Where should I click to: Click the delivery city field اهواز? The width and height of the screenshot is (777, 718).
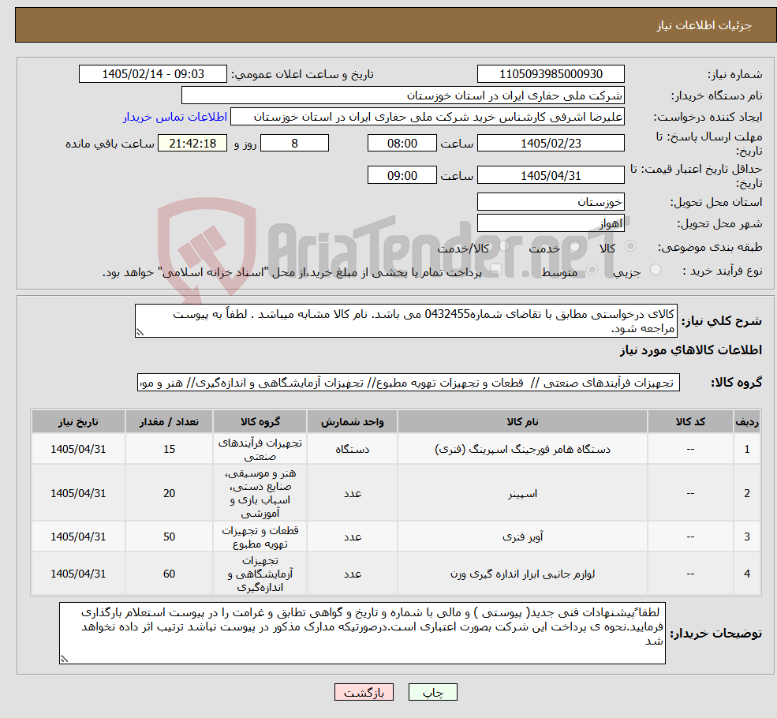coord(551,223)
